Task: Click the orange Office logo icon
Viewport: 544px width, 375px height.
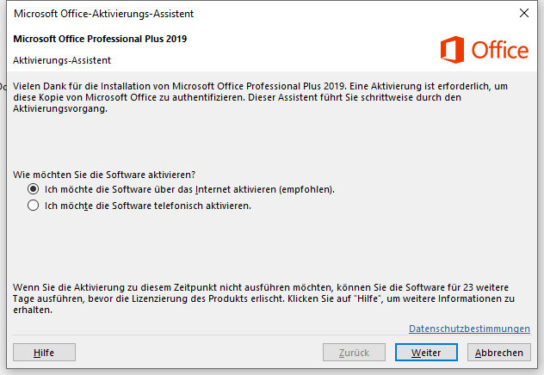Action: tap(452, 50)
